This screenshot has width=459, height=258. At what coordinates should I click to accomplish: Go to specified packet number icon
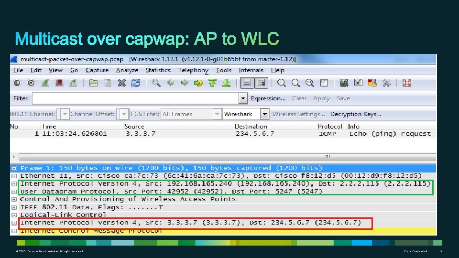pos(198,83)
